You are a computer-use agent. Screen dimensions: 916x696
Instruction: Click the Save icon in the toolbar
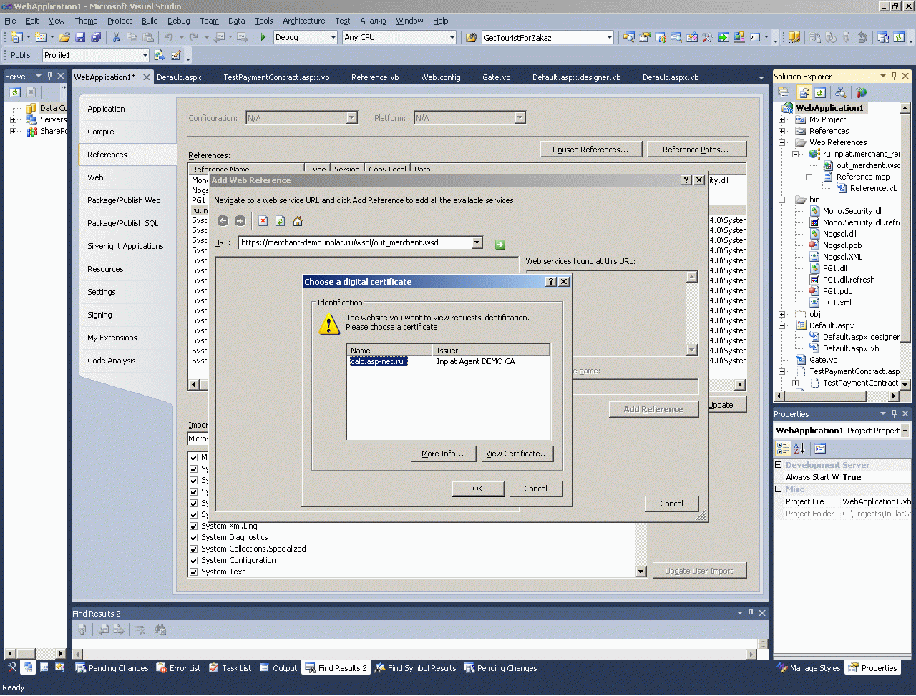point(80,37)
